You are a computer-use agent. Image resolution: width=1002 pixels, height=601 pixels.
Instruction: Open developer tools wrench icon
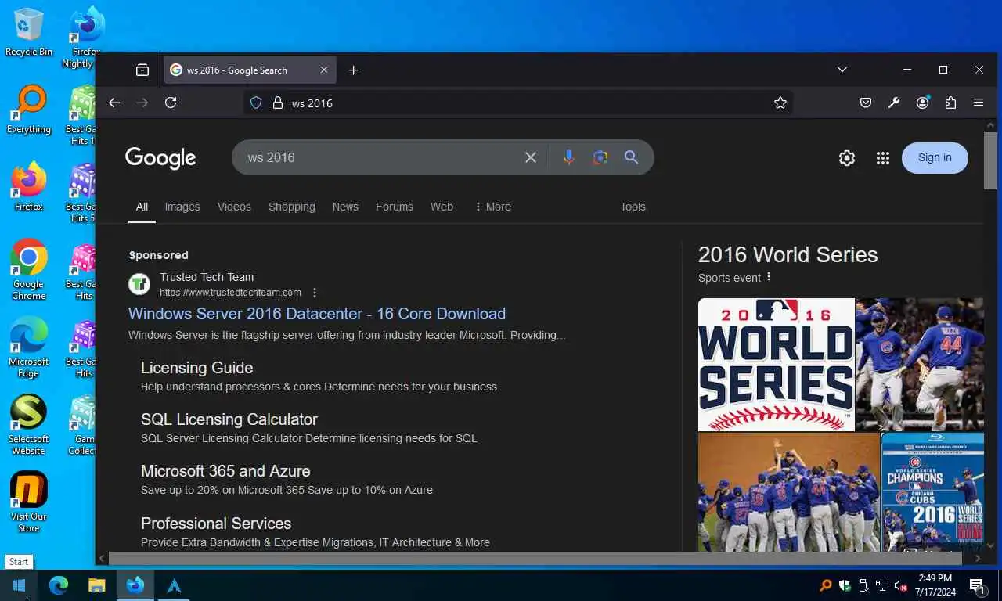pos(894,103)
